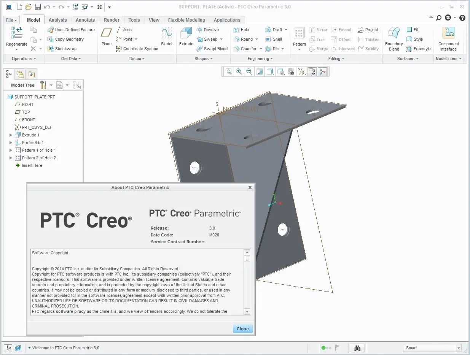Switch to the Annotate tab
This screenshot has width=470, height=355.
[85, 20]
